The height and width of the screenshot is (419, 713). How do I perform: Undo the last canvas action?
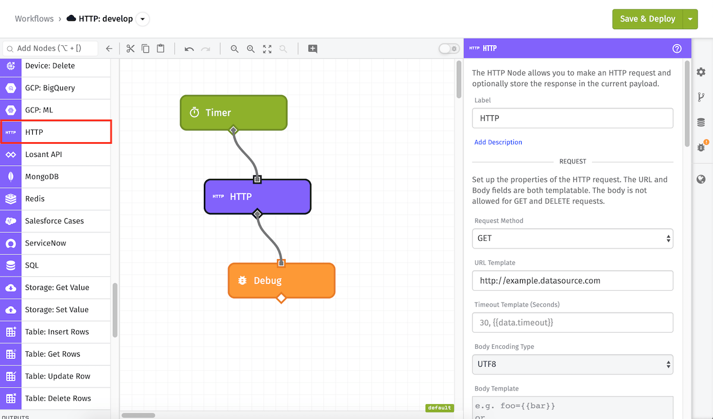click(x=189, y=49)
